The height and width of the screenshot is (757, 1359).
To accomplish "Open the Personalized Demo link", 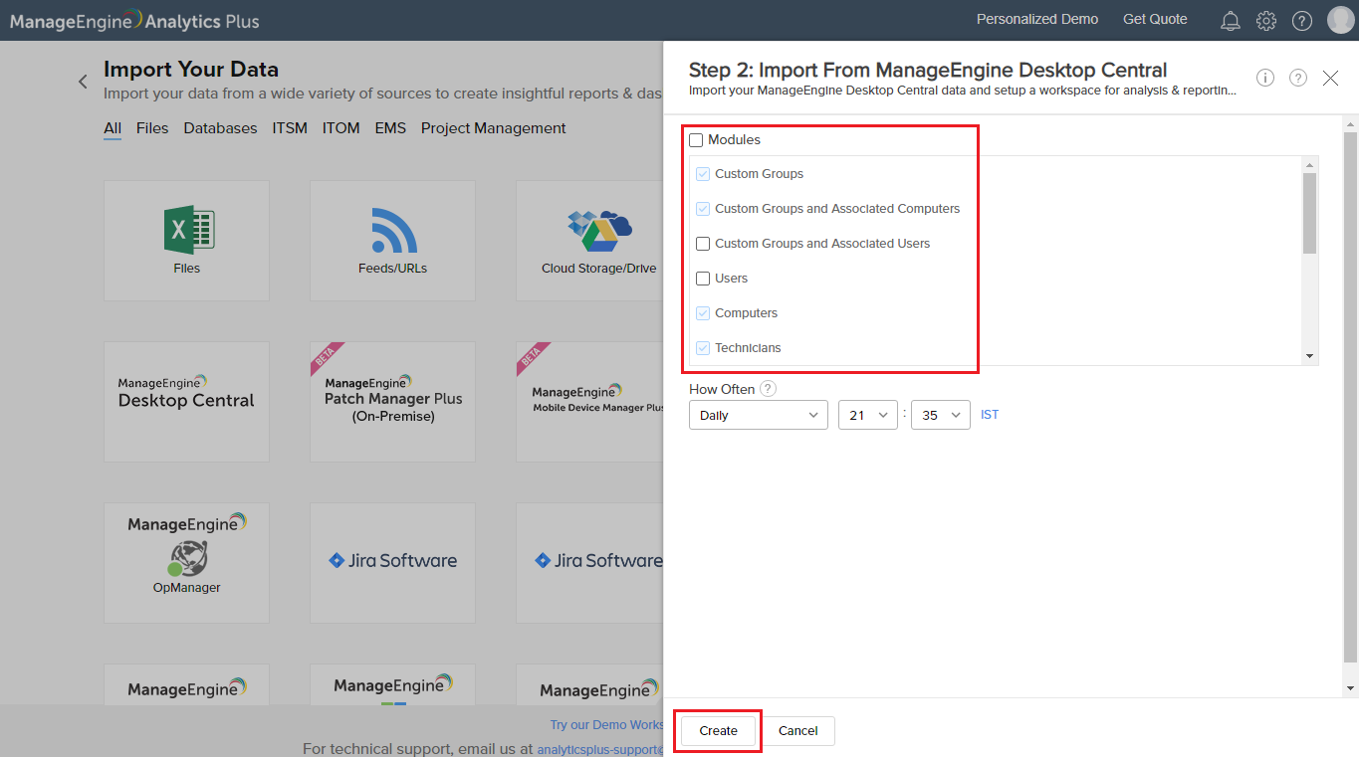I will 1037,19.
